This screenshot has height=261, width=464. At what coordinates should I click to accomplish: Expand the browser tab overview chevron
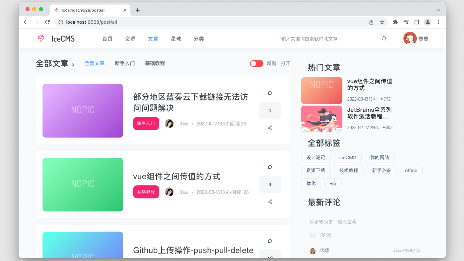tap(438, 10)
